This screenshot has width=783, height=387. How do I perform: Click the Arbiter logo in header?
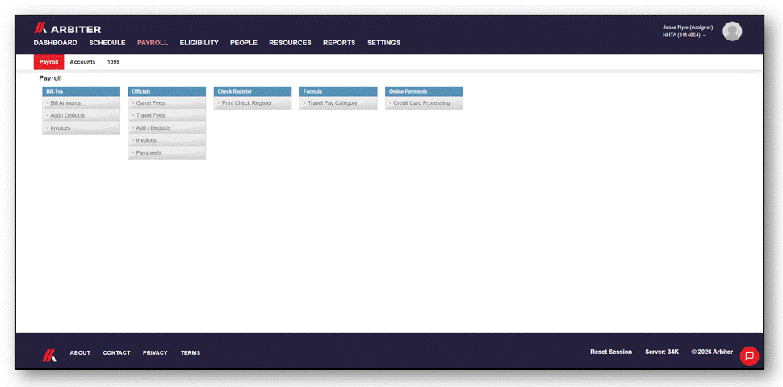click(x=68, y=29)
